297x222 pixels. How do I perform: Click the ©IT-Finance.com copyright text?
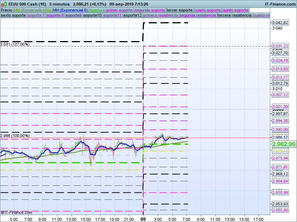pos(16,212)
